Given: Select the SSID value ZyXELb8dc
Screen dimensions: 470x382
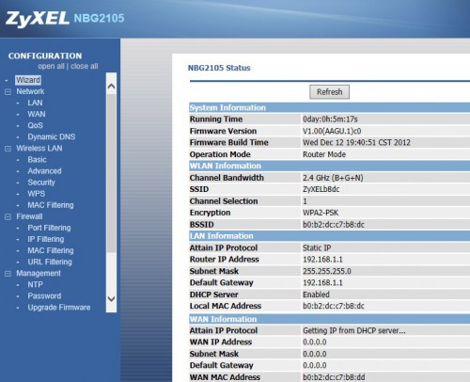Looking at the screenshot, I should (x=321, y=189).
